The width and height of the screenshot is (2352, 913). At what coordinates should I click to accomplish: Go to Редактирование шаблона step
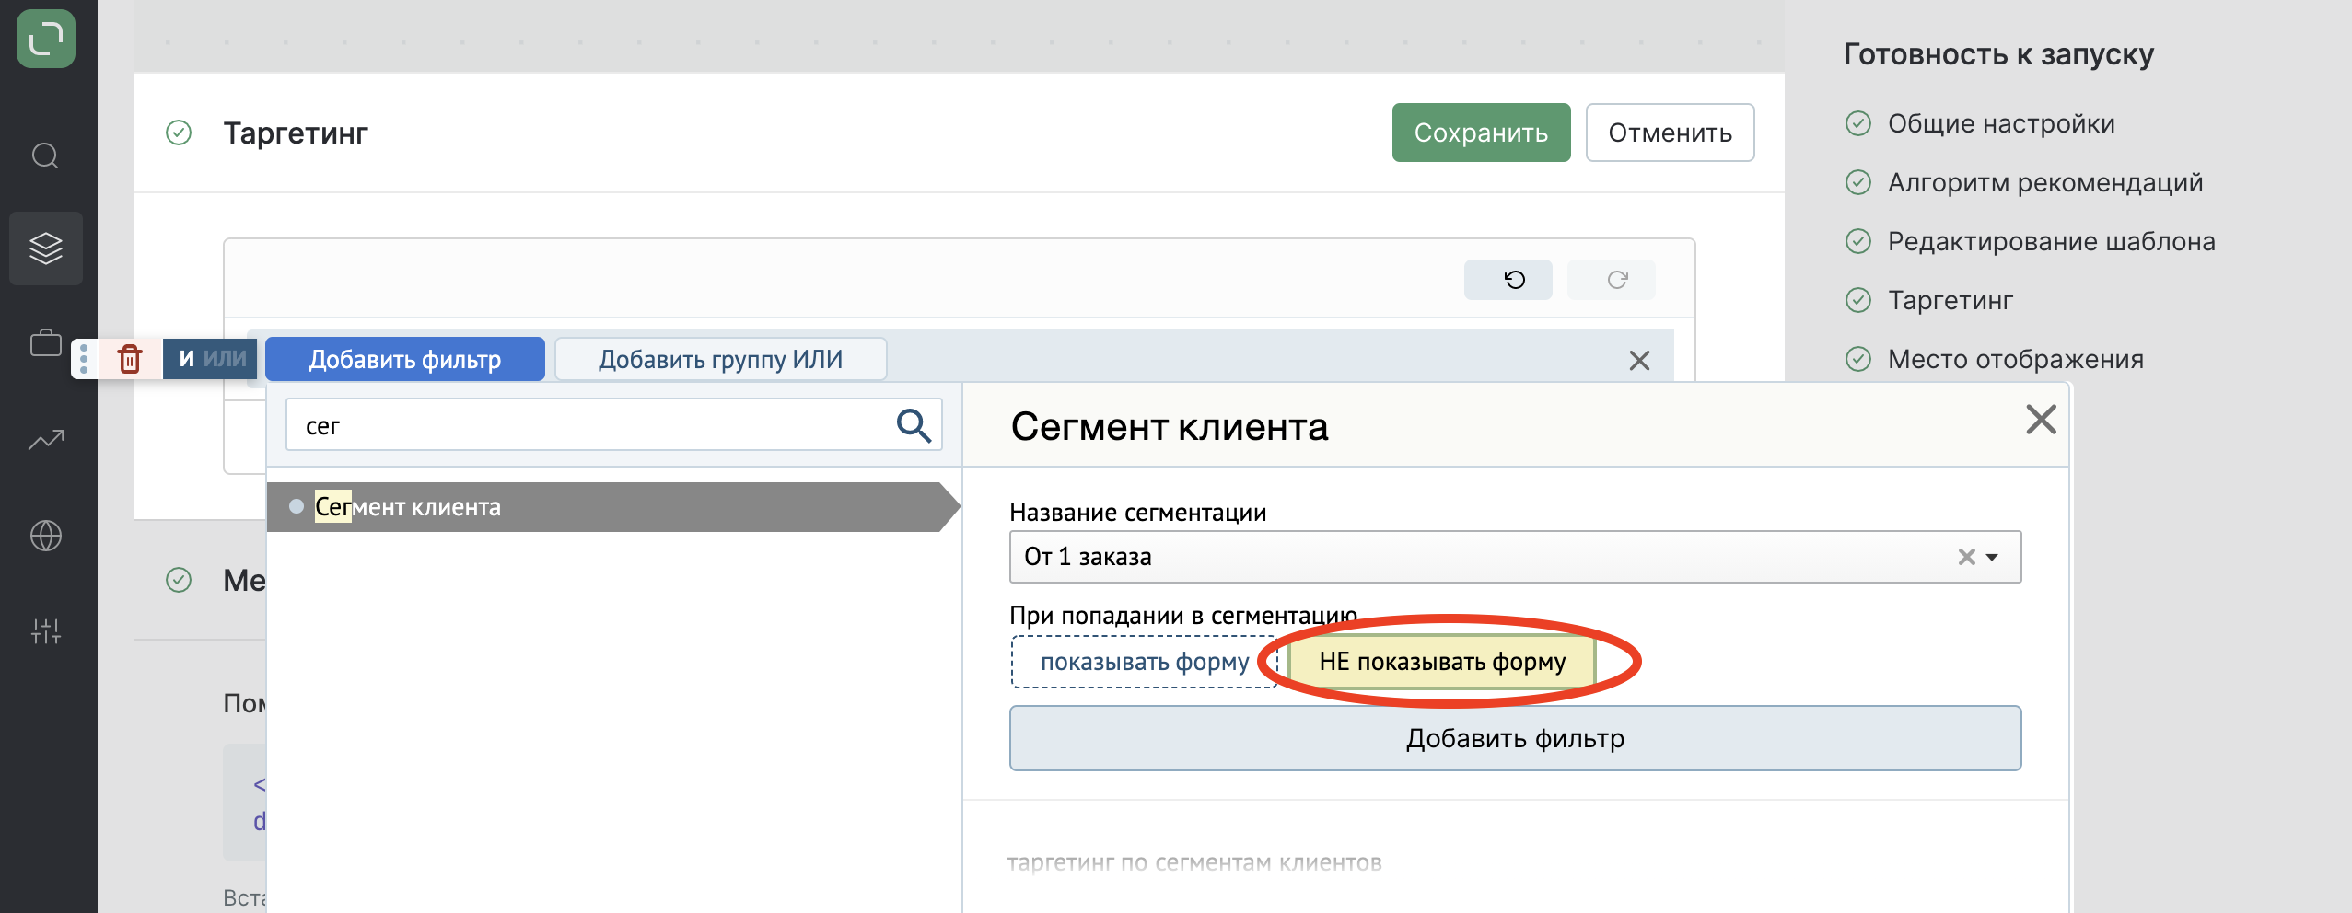pos(2051,241)
